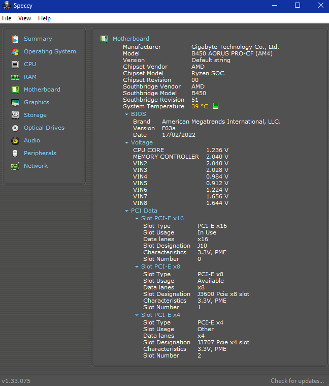Click the Storage hard drive icon
Image resolution: width=329 pixels, height=386 pixels.
(15, 115)
